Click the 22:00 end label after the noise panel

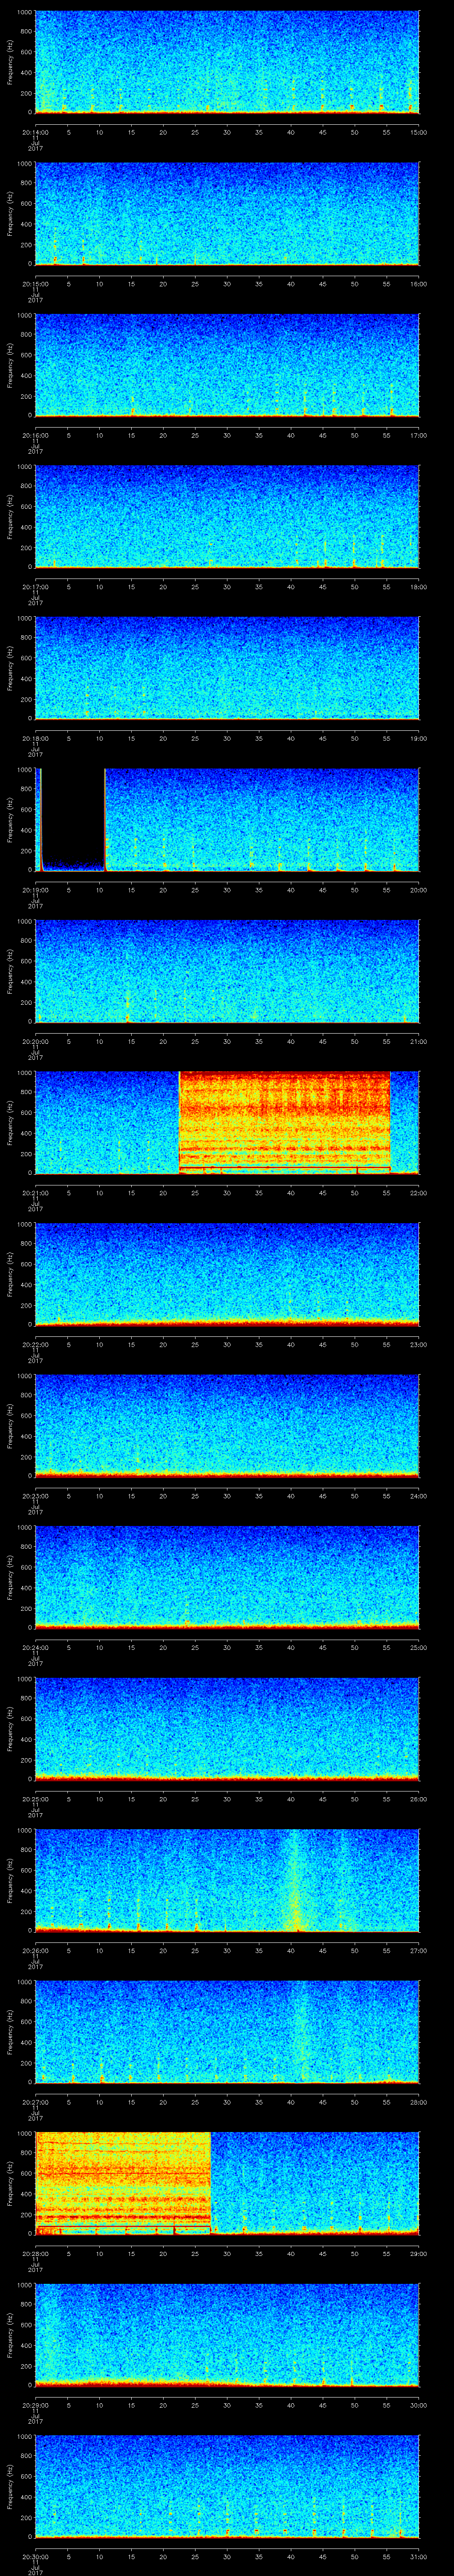[x=418, y=1192]
